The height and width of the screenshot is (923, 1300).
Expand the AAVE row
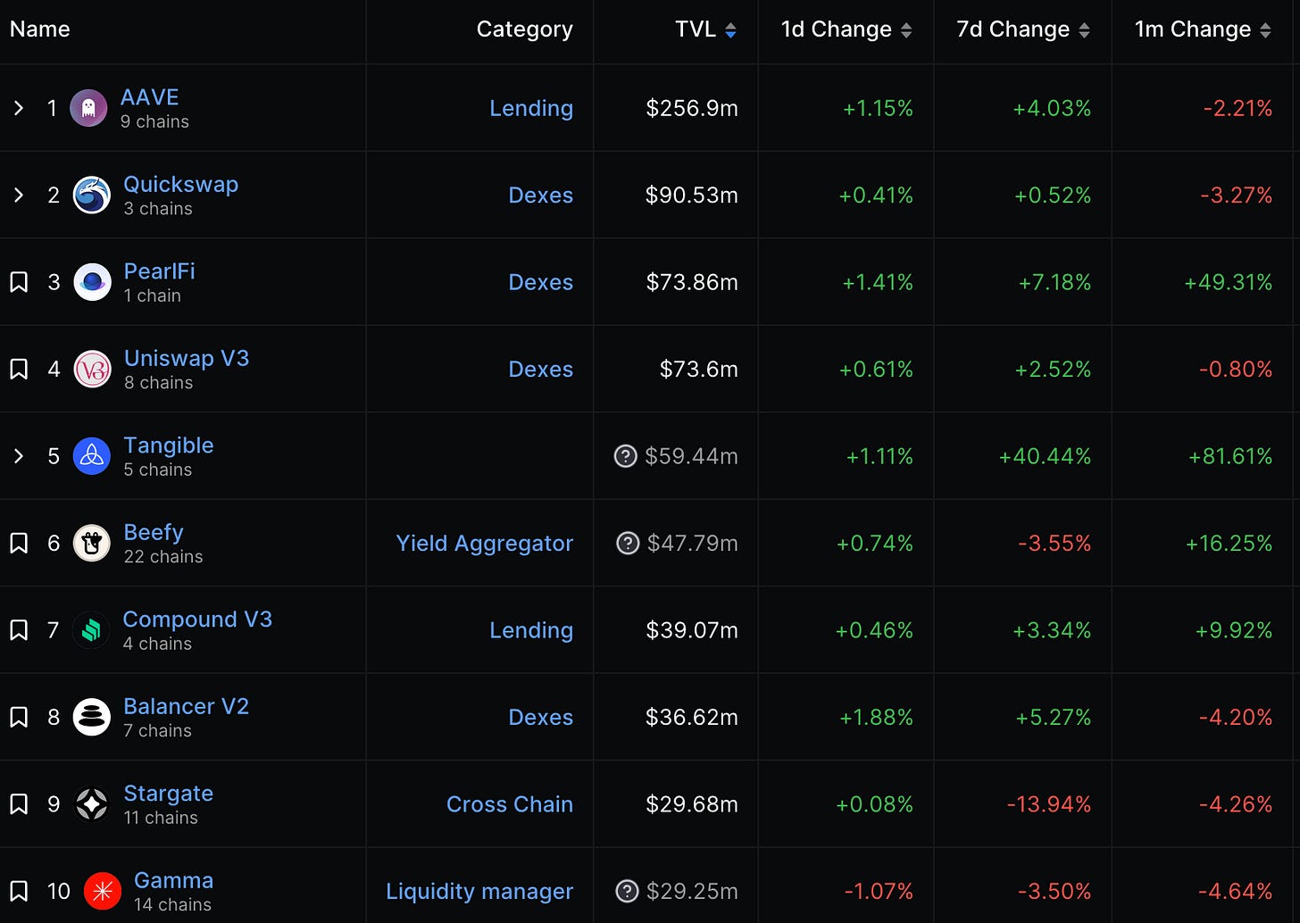pyautogui.click(x=19, y=108)
